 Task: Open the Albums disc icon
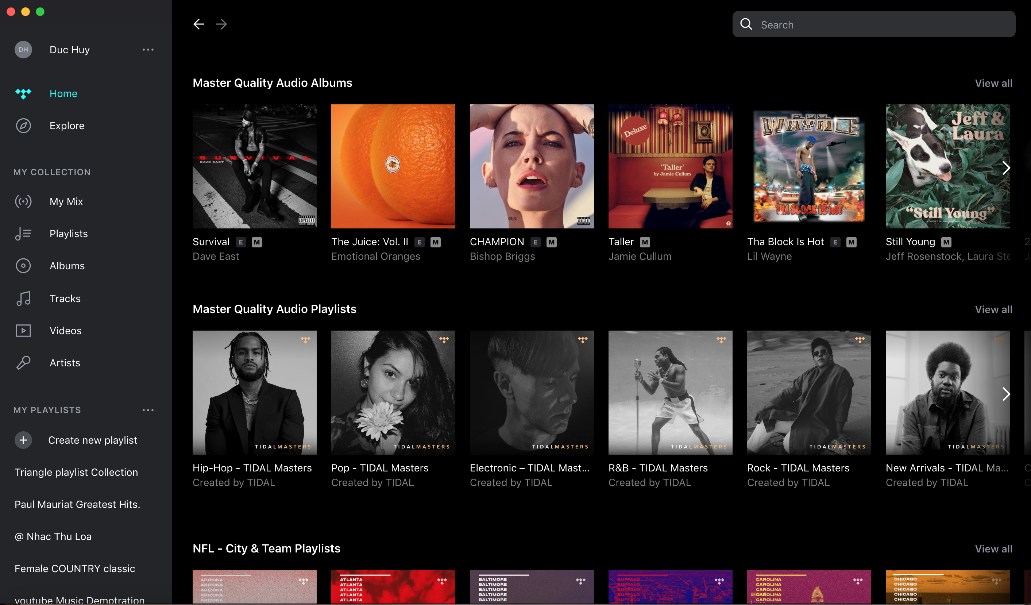[x=23, y=266]
